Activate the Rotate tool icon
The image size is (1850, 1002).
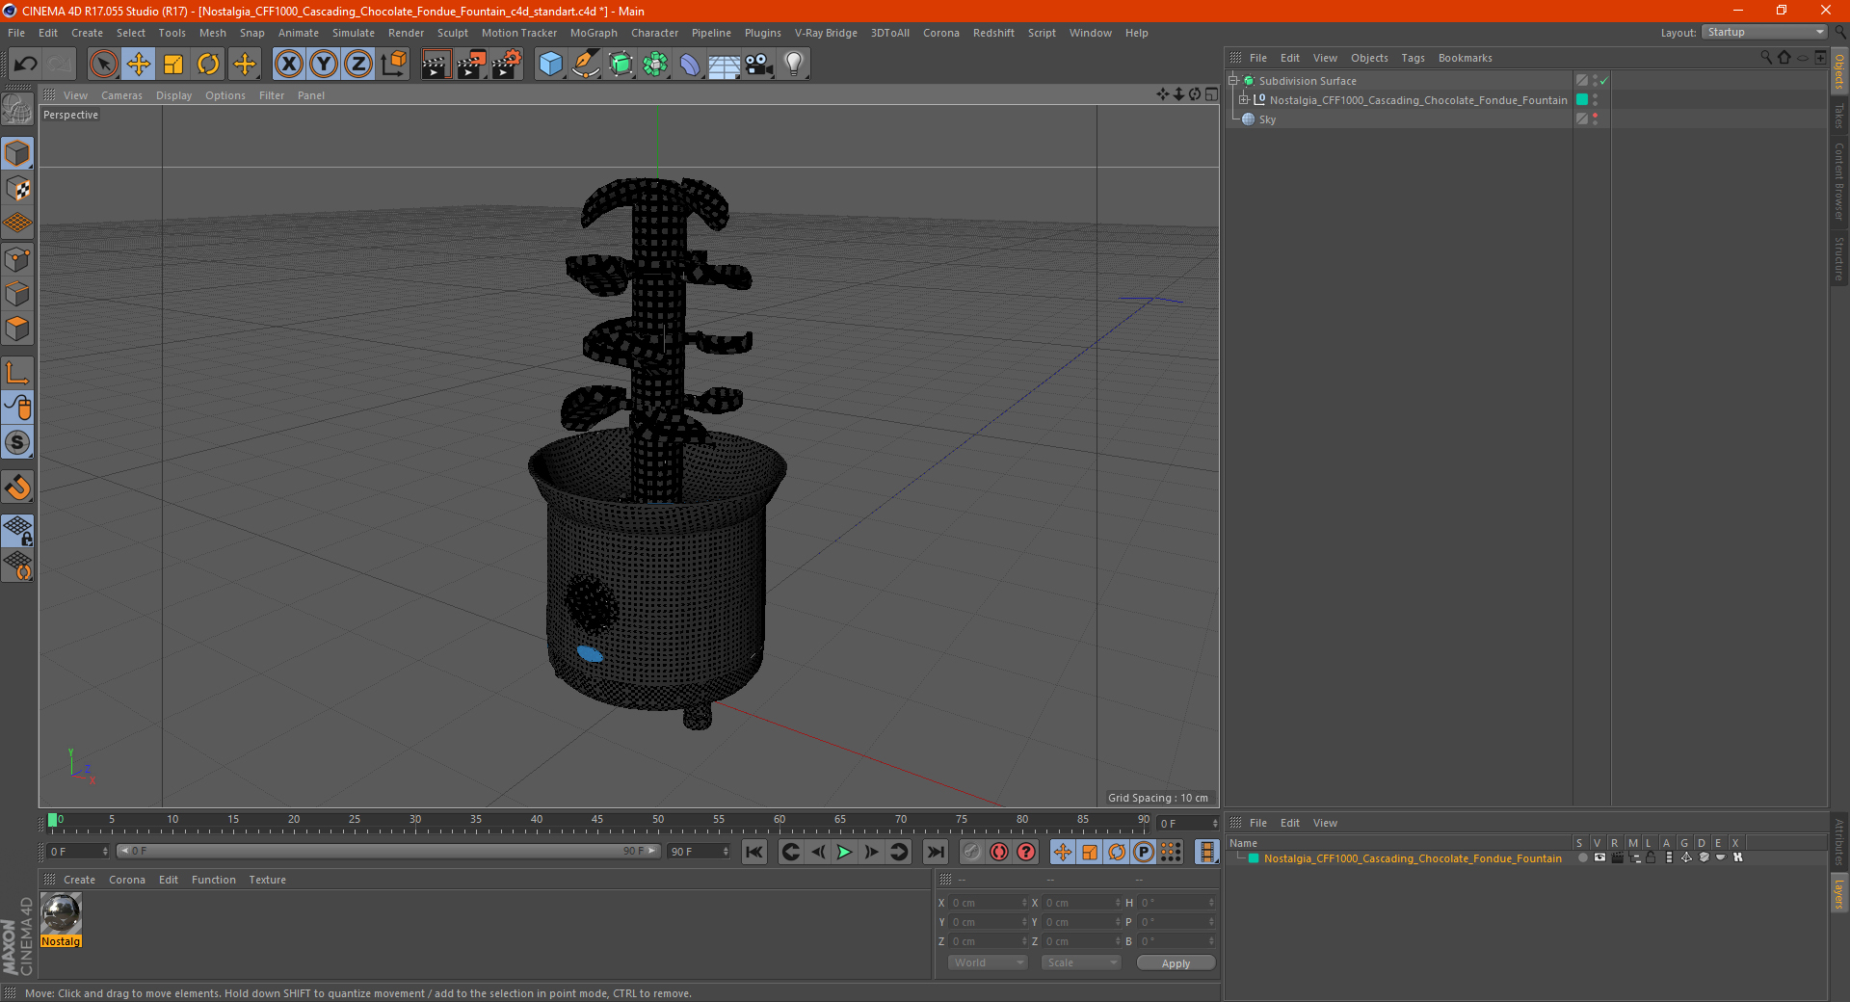click(x=208, y=65)
